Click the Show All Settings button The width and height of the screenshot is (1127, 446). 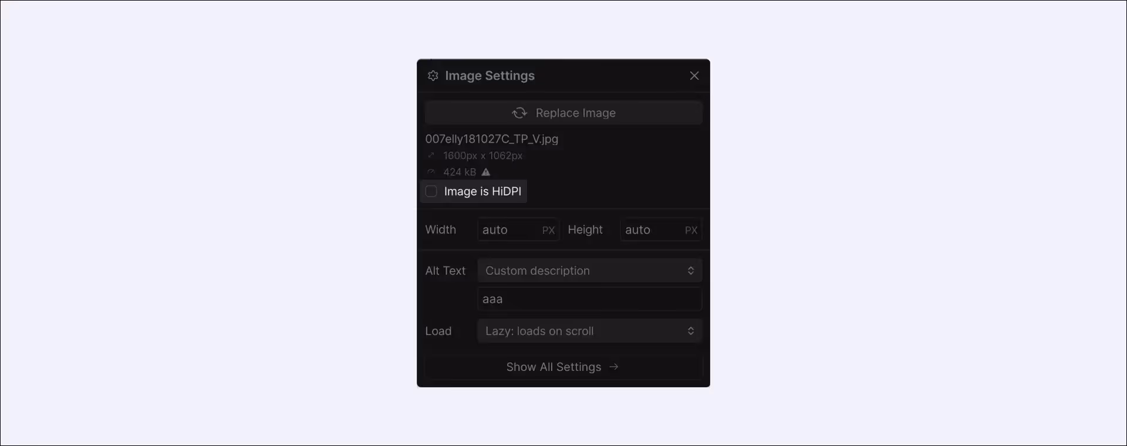pyautogui.click(x=563, y=367)
